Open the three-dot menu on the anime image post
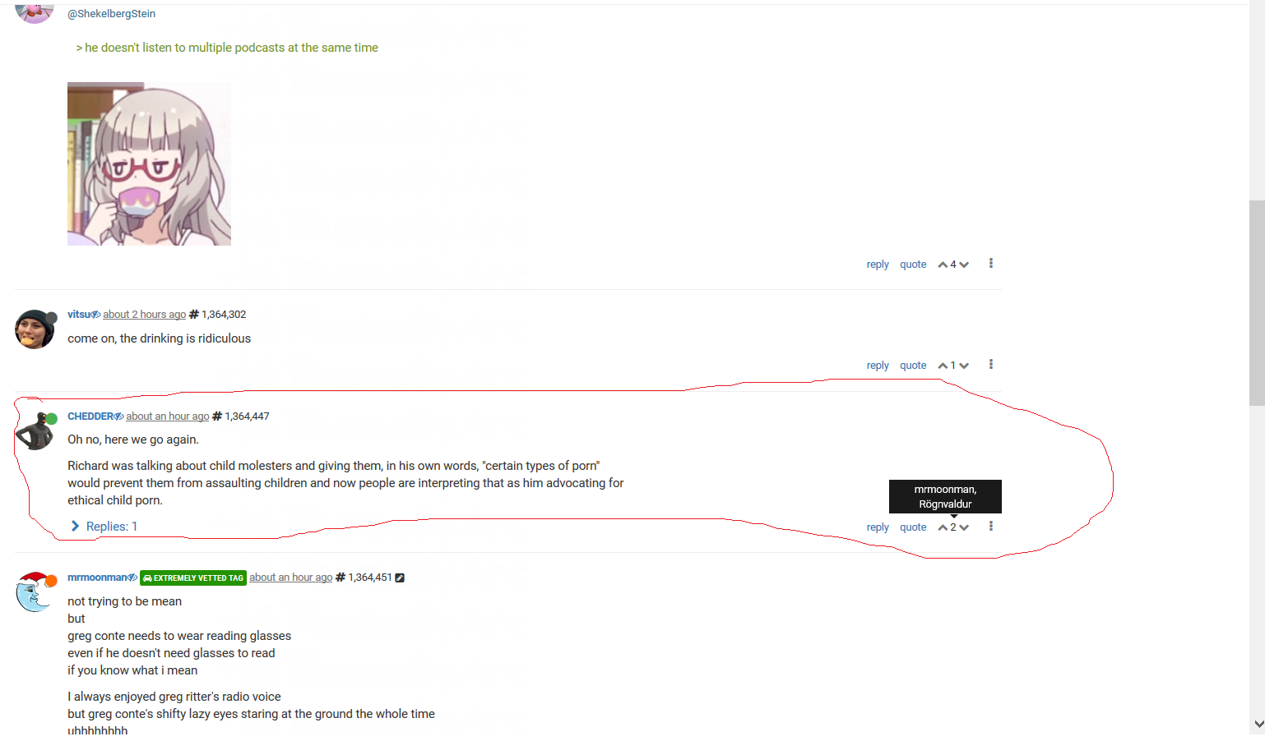 (x=991, y=264)
